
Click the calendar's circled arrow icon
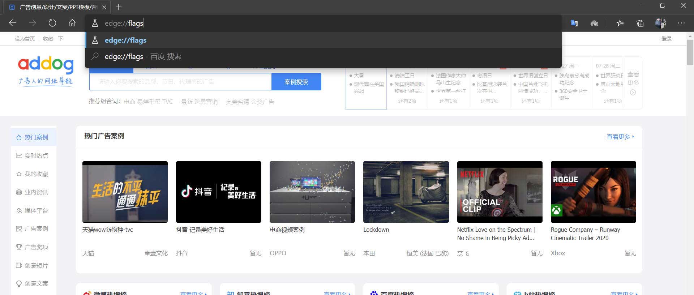coord(633,93)
